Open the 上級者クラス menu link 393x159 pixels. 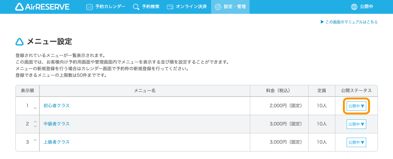[56, 142]
